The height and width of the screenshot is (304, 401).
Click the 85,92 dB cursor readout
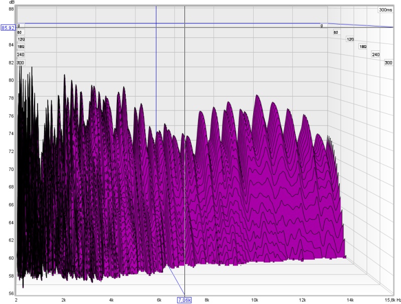tap(8, 27)
